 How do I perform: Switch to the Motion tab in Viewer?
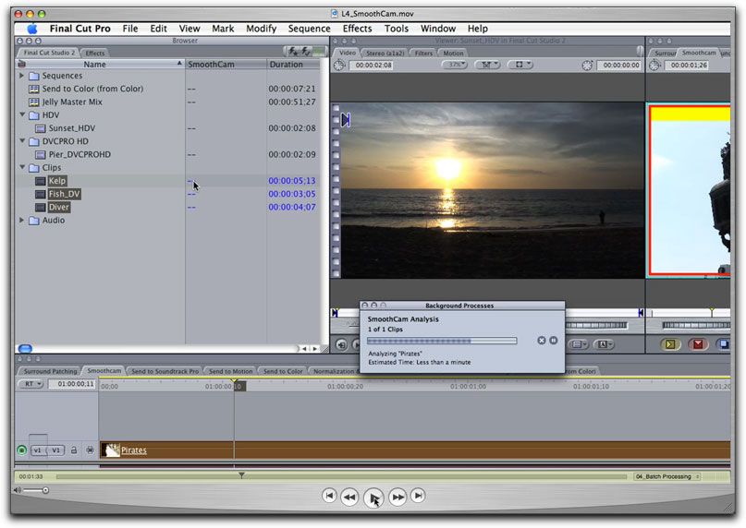(x=453, y=54)
